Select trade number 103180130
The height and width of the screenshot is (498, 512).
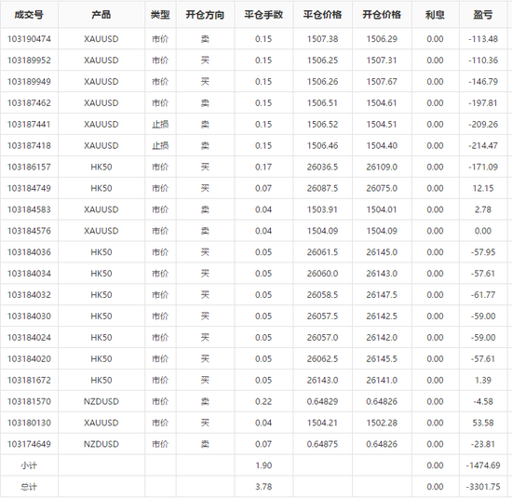pyautogui.click(x=29, y=423)
